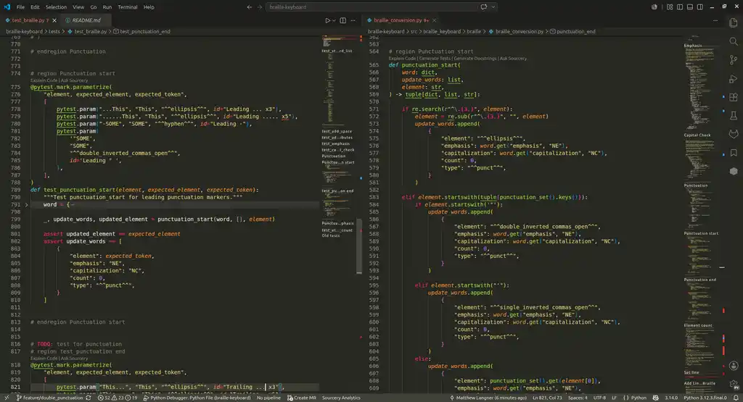Open the Terminal menu
Image resolution: width=743 pixels, height=402 pixels.
[128, 7]
